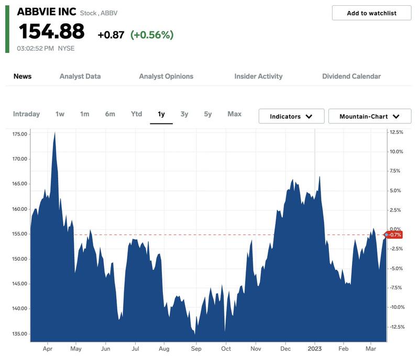
Task: Show the 3y chart range
Action: (184, 114)
